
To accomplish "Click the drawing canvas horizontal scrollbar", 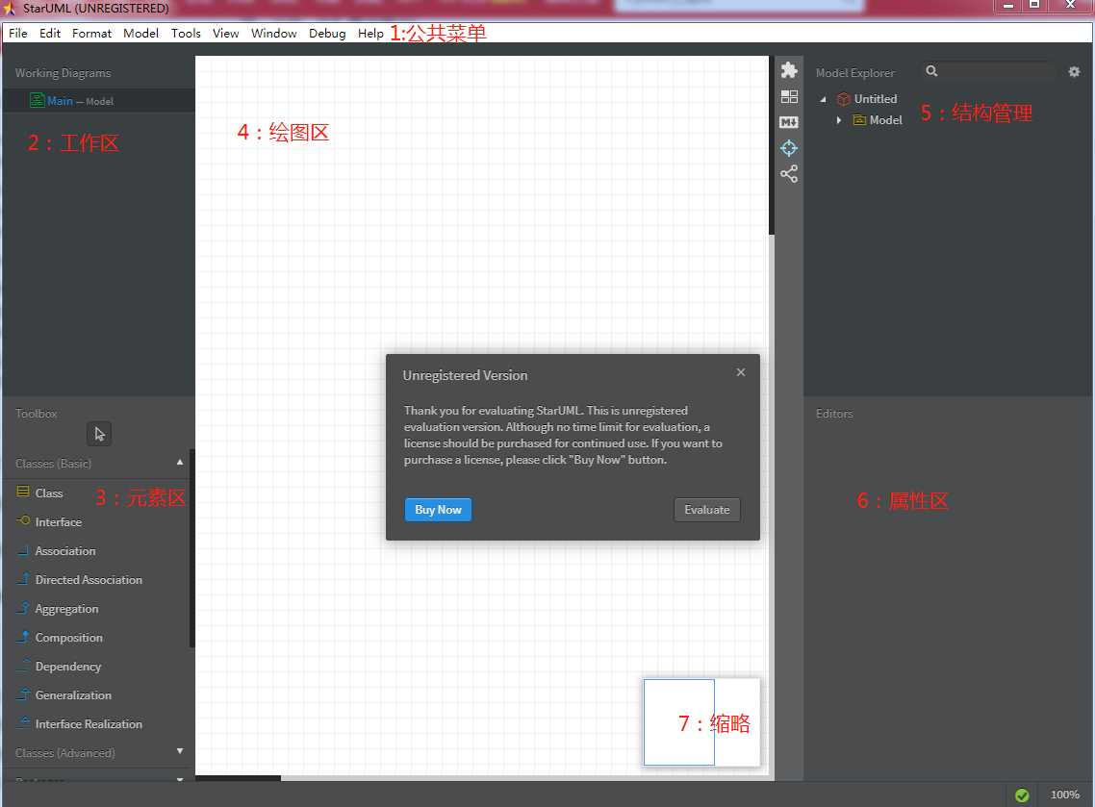I will (x=238, y=778).
